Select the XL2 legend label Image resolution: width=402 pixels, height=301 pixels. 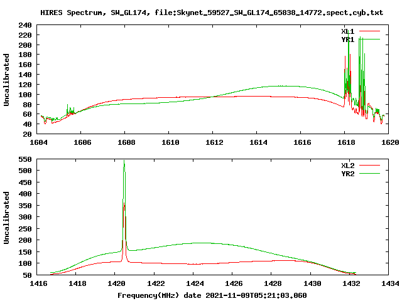(347, 166)
